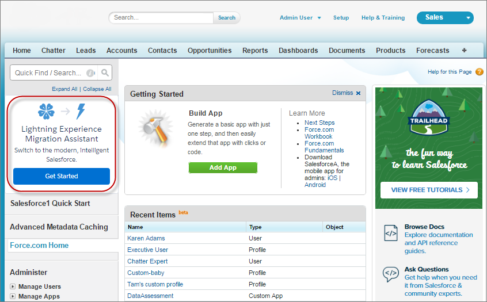The width and height of the screenshot is (487, 302).
Task: Click the Type column header
Action: [x=284, y=227]
